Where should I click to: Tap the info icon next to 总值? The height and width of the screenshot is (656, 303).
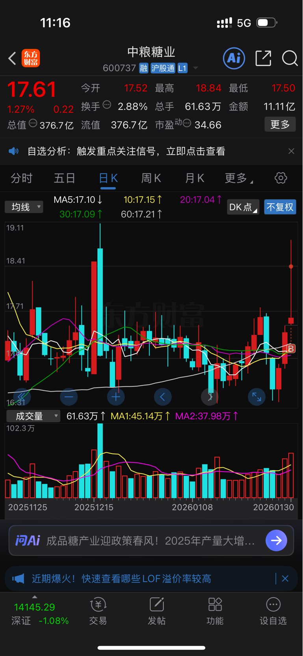click(x=33, y=123)
